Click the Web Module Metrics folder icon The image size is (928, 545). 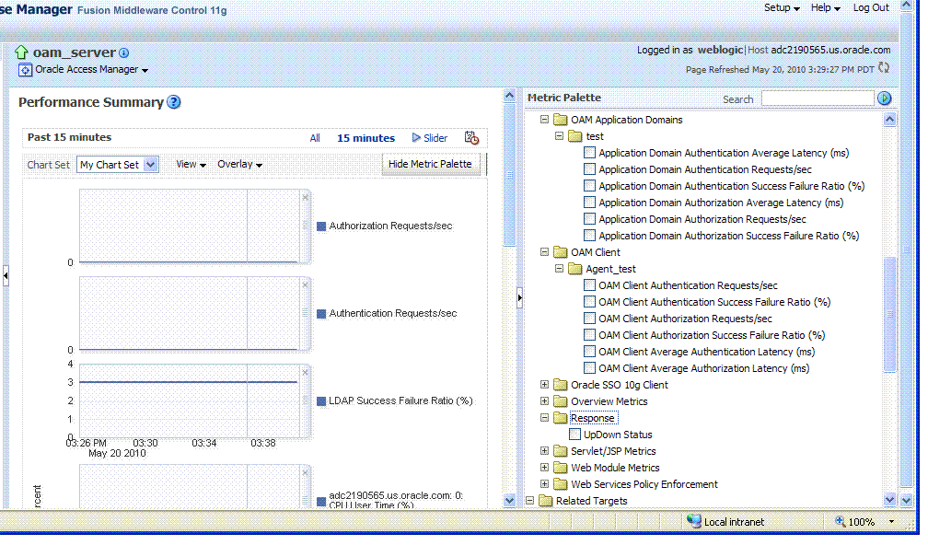[x=560, y=468]
